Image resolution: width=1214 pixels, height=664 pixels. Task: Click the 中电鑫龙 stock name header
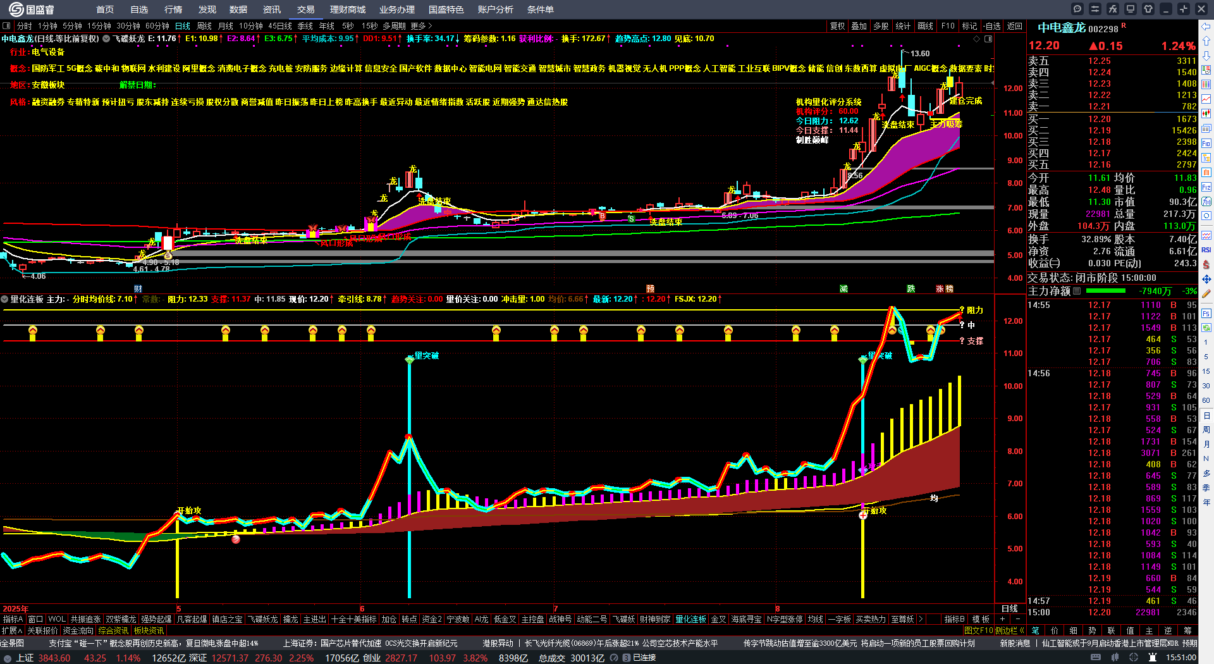tap(1062, 28)
